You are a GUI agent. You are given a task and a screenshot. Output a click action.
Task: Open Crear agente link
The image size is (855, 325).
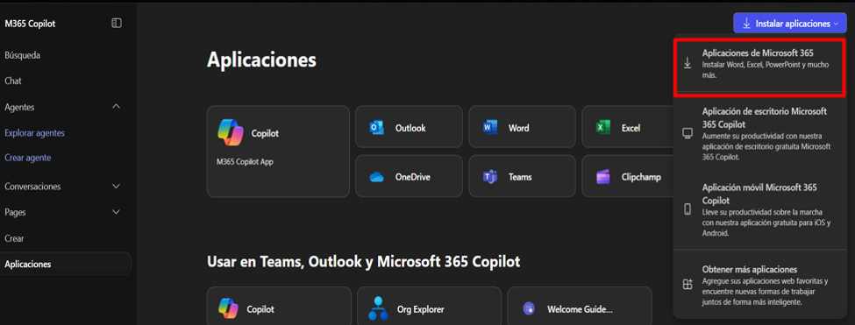click(28, 158)
